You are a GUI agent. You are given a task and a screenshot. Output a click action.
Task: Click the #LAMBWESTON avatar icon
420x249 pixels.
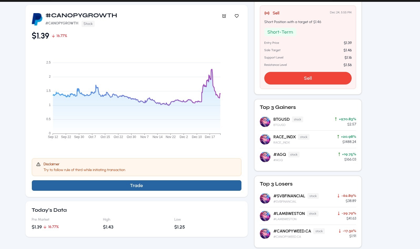[x=265, y=216]
